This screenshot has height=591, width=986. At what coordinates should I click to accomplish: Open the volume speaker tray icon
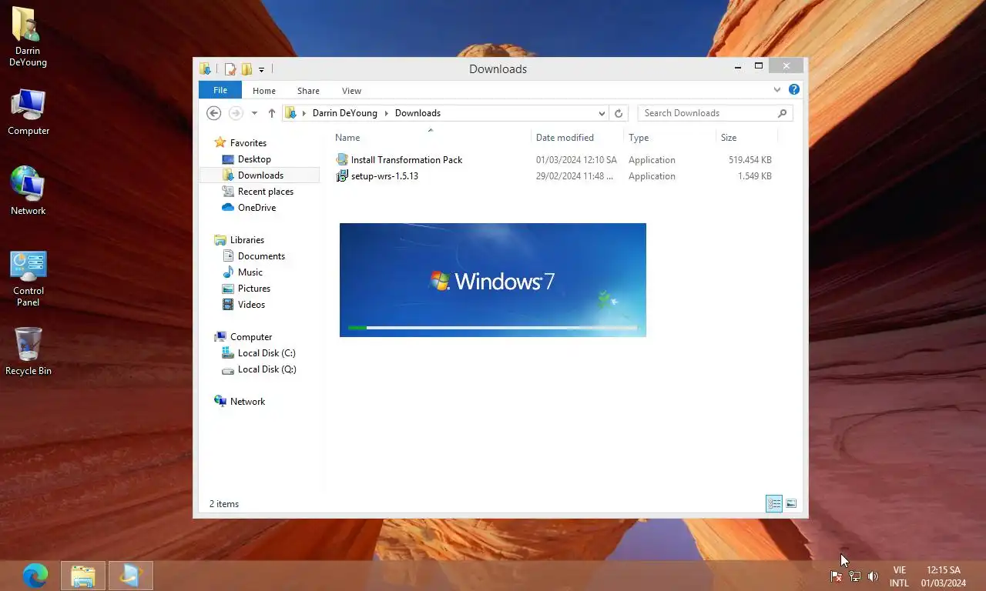tap(873, 576)
